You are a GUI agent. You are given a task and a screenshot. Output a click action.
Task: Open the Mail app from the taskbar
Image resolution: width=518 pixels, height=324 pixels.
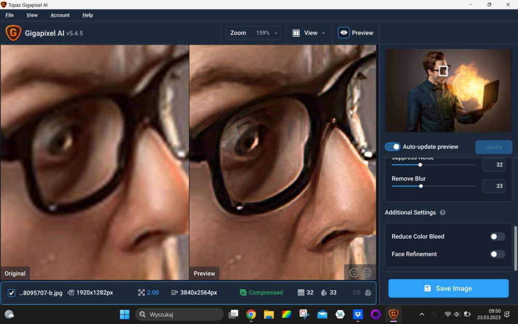(322, 315)
